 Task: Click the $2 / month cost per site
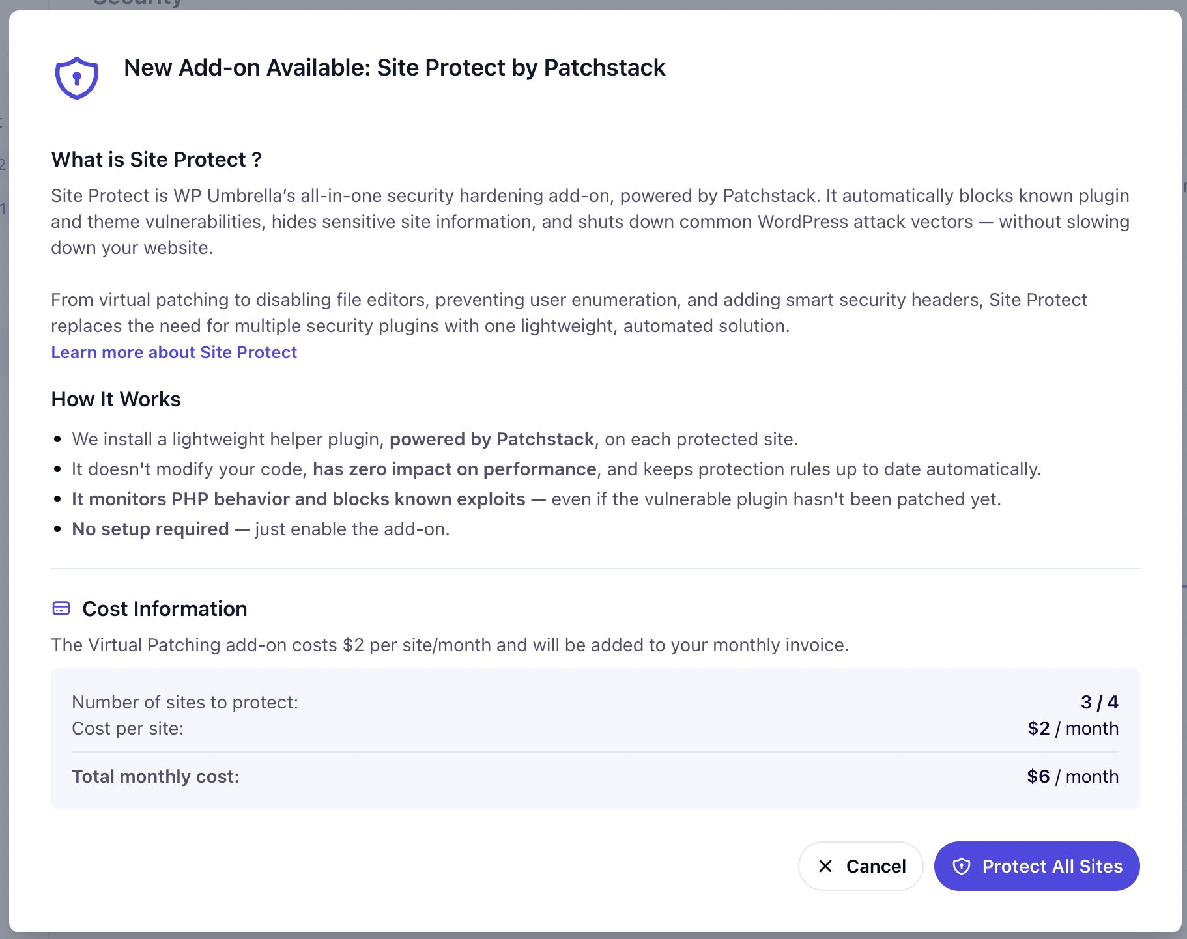pos(1073,728)
